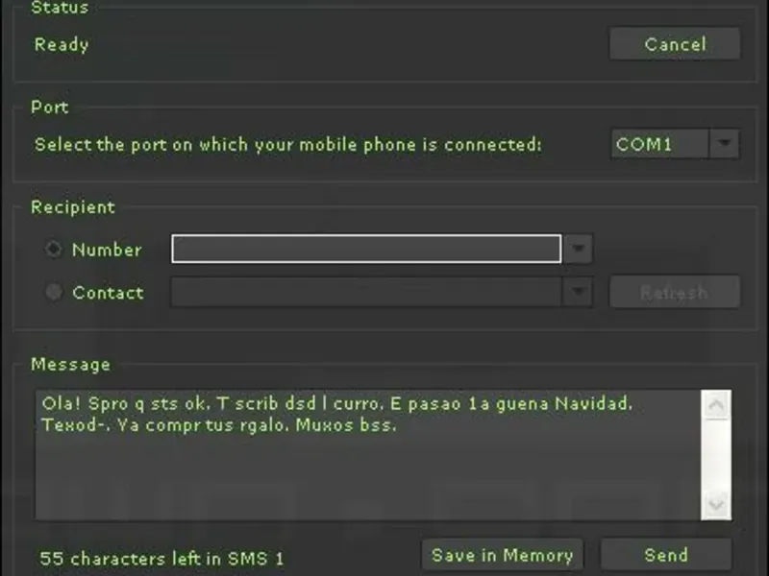Image resolution: width=769 pixels, height=576 pixels.
Task: Click the "Number" radio label text
Action: (x=107, y=250)
